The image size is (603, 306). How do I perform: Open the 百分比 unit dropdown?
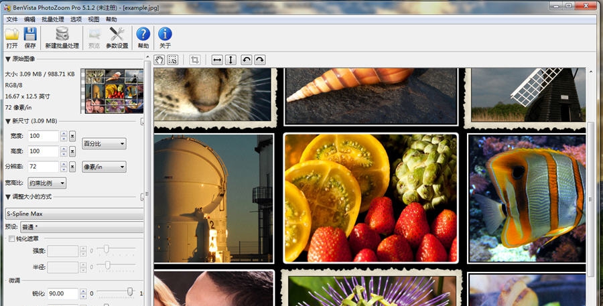[x=104, y=143]
